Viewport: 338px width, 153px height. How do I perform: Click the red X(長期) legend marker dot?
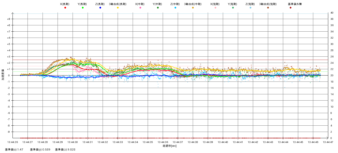(65, 8)
